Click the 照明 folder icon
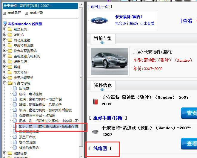Image resolution: width=197 pixels, height=158 pixels. 10,67
